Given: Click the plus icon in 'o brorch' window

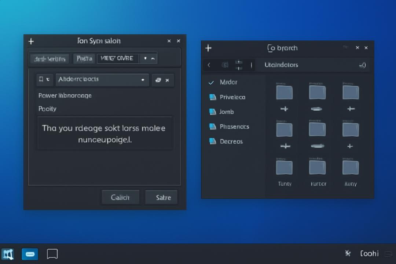Looking at the screenshot, I should pos(208,48).
